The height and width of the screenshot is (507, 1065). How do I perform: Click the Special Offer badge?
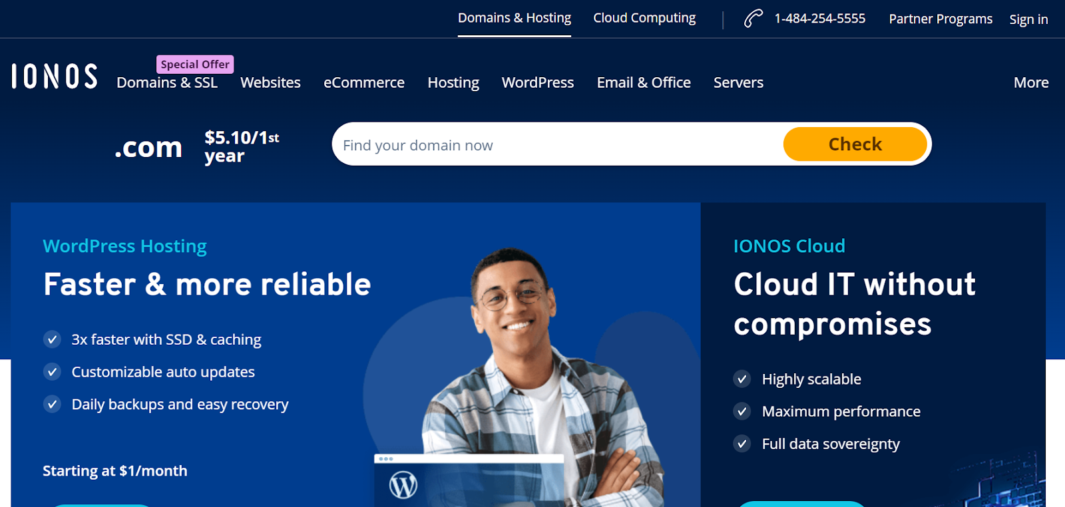click(195, 65)
